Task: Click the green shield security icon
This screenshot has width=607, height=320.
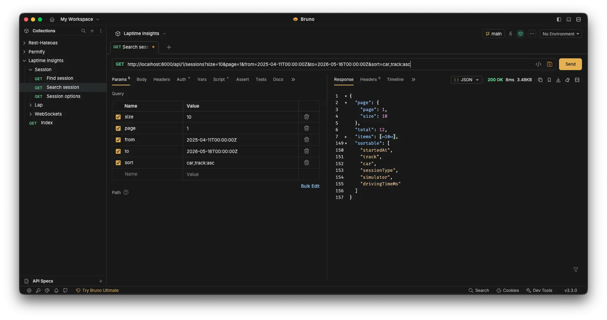Action: pyautogui.click(x=520, y=34)
